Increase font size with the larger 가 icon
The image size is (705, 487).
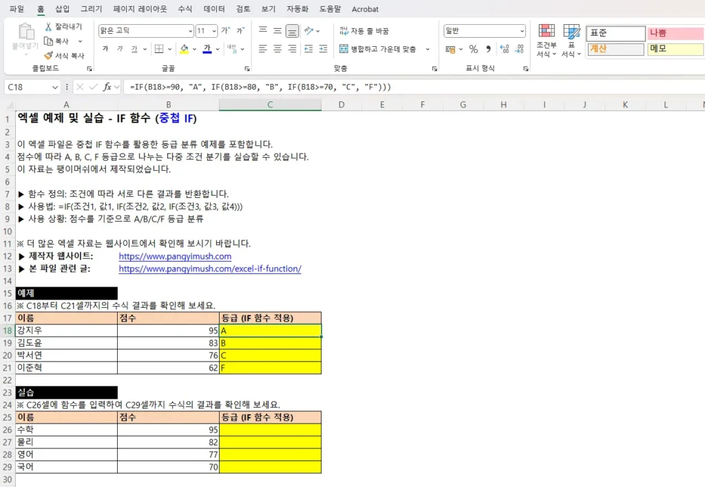pyautogui.click(x=226, y=30)
